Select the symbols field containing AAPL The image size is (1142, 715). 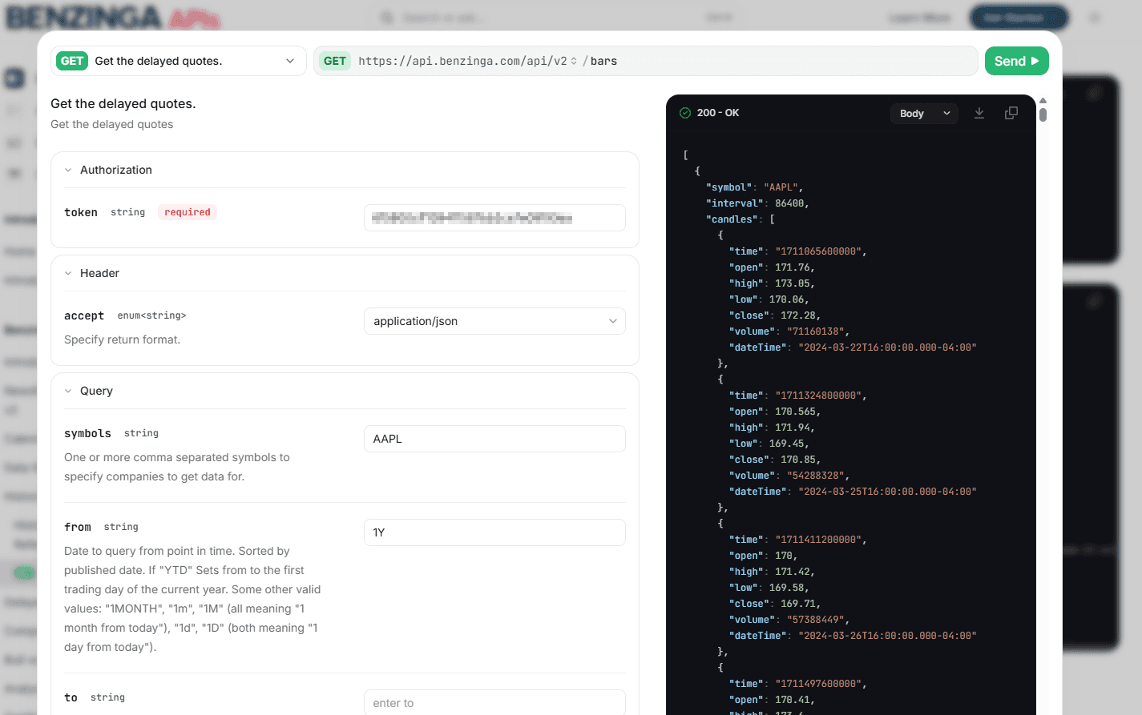click(494, 439)
